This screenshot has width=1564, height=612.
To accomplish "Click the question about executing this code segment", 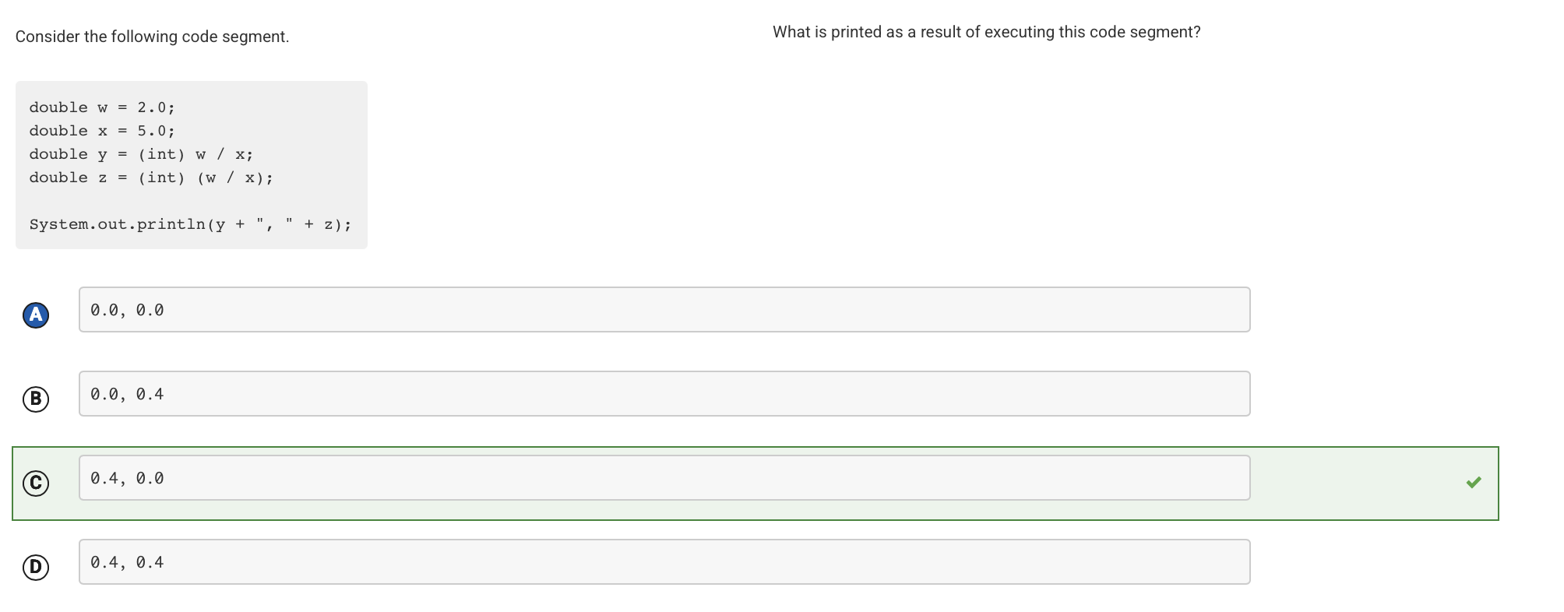I will click(986, 32).
